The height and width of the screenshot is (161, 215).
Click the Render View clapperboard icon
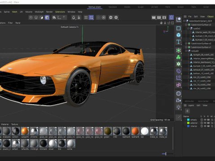154,17
